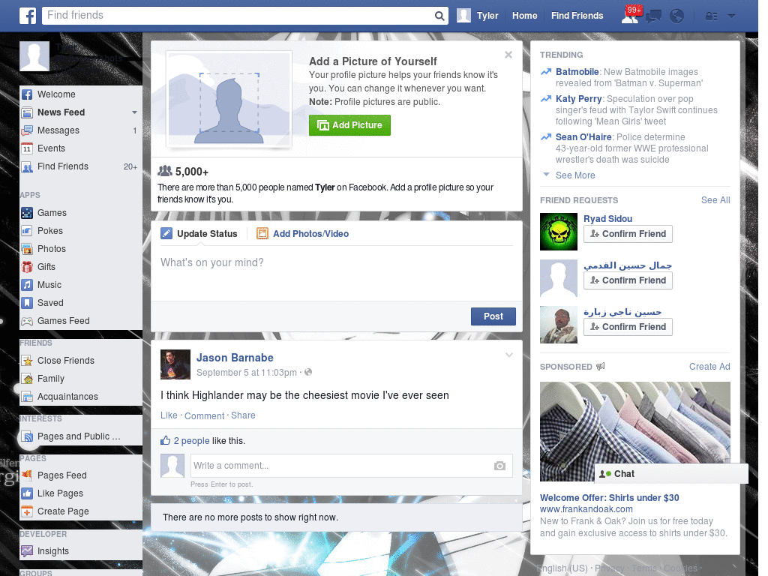This screenshot has width=768, height=576.
Task: Expand News Feed sort options arrow
Action: point(134,112)
